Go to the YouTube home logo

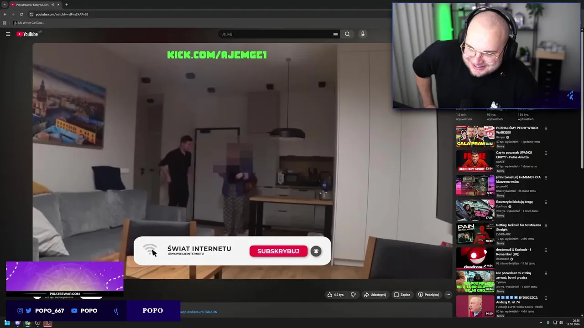click(27, 34)
